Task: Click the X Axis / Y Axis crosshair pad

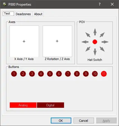Action: pos(24,41)
